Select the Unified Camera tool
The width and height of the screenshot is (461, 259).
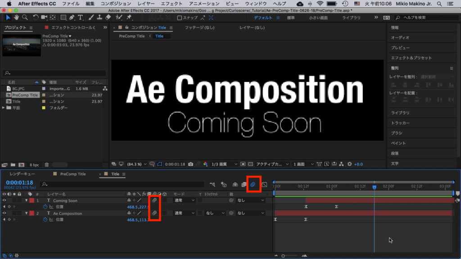click(44, 18)
